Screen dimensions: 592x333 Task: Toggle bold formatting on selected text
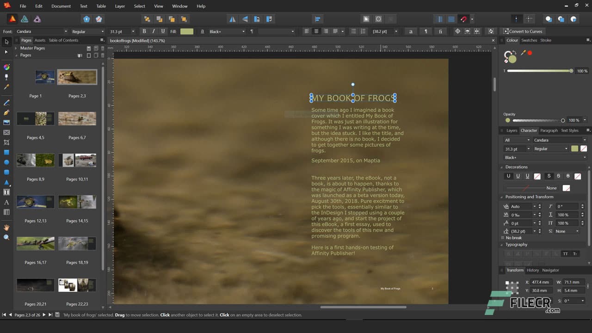pyautogui.click(x=144, y=31)
